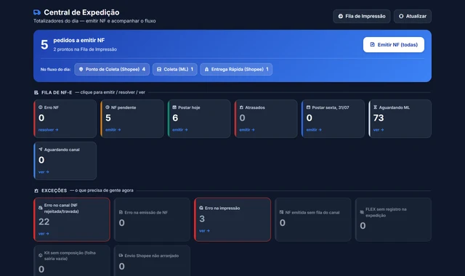Click the Entrega Rápida (Shopee) chip
Screen dimensions: 465x276
[x=236, y=70]
